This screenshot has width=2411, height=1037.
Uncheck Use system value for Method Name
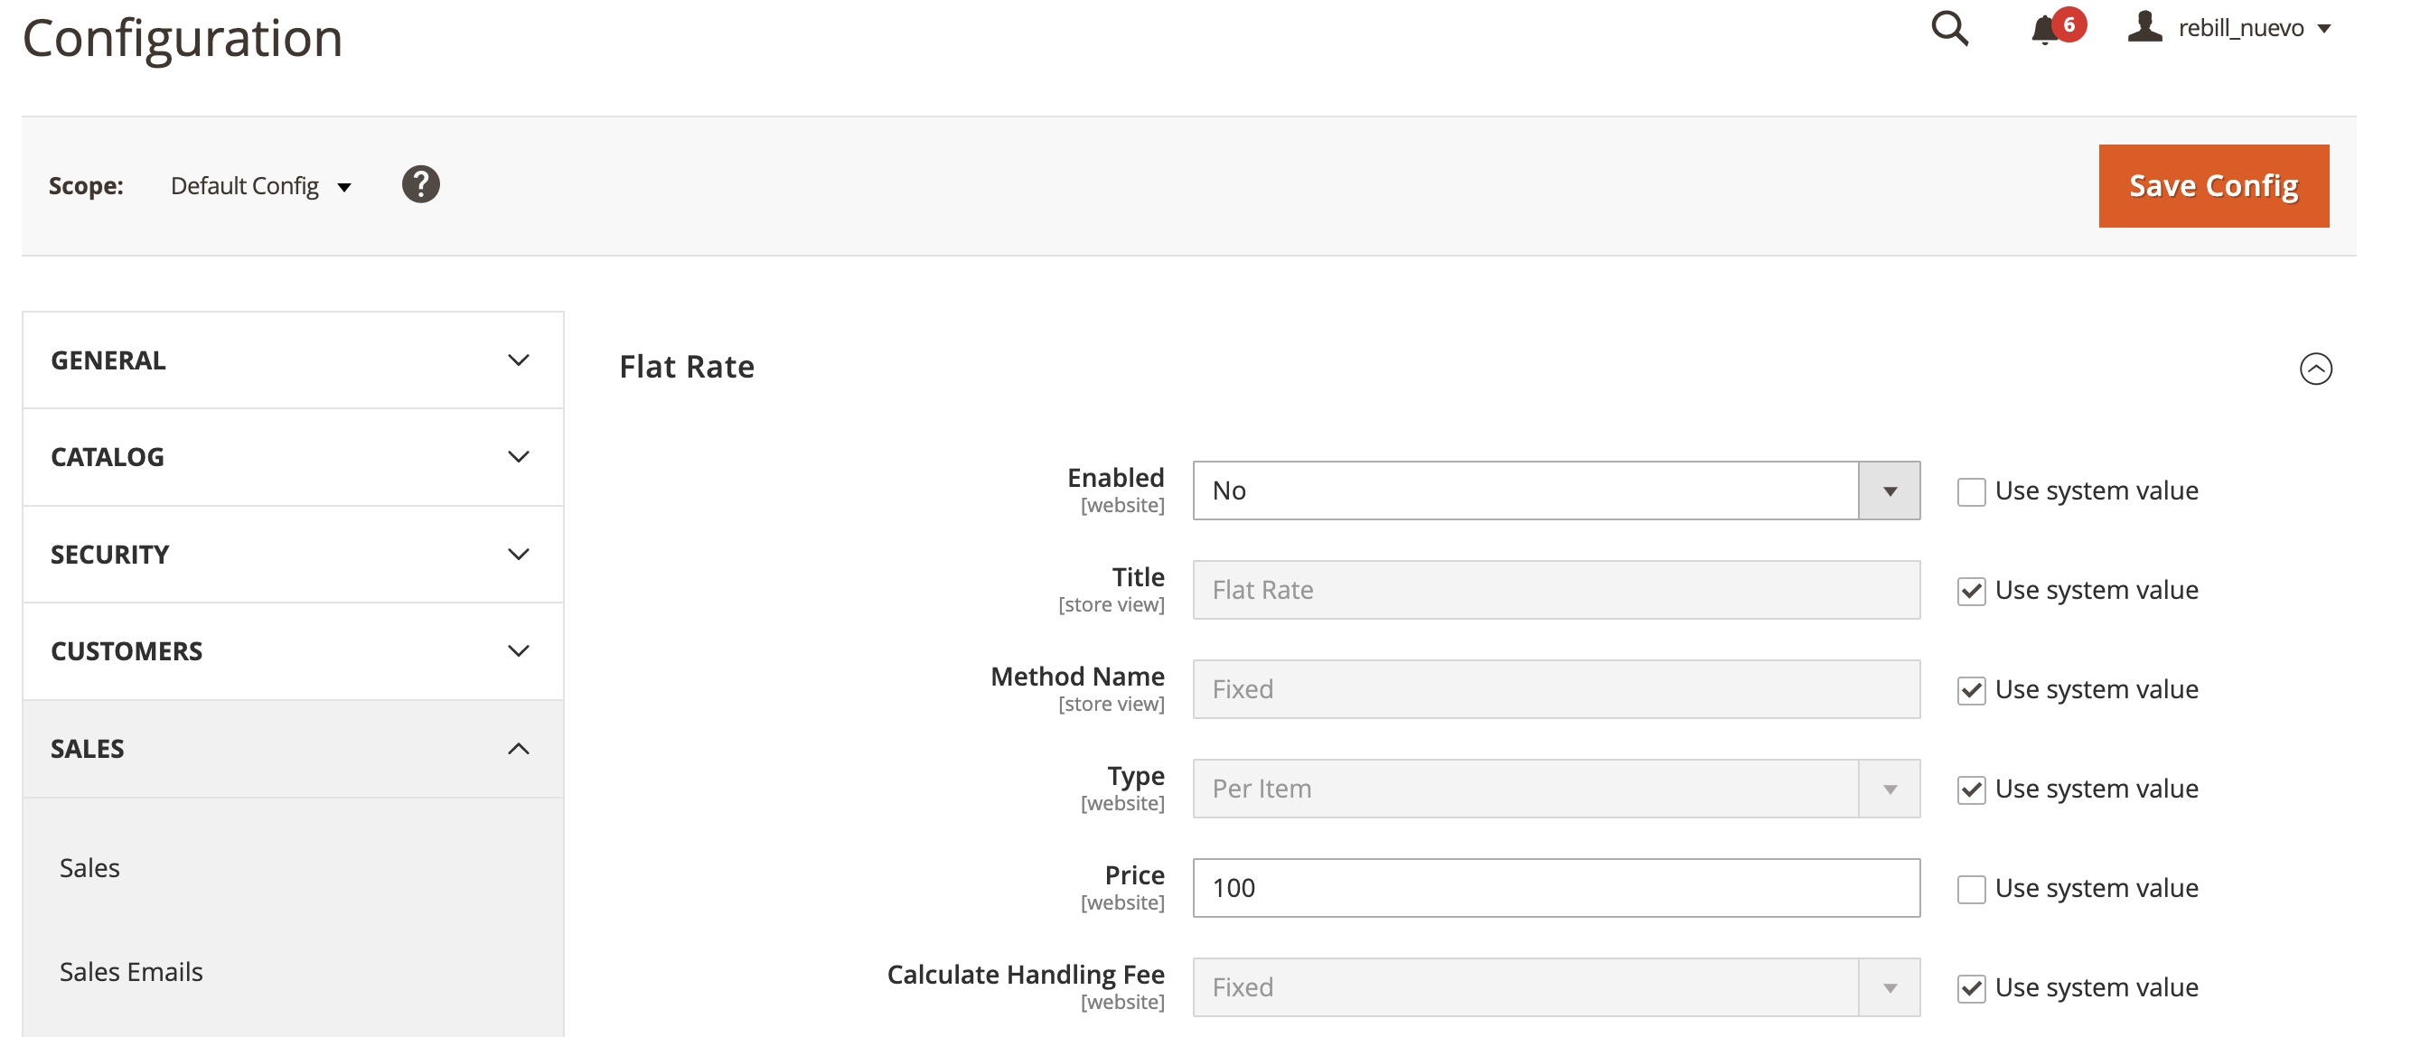1971,691
